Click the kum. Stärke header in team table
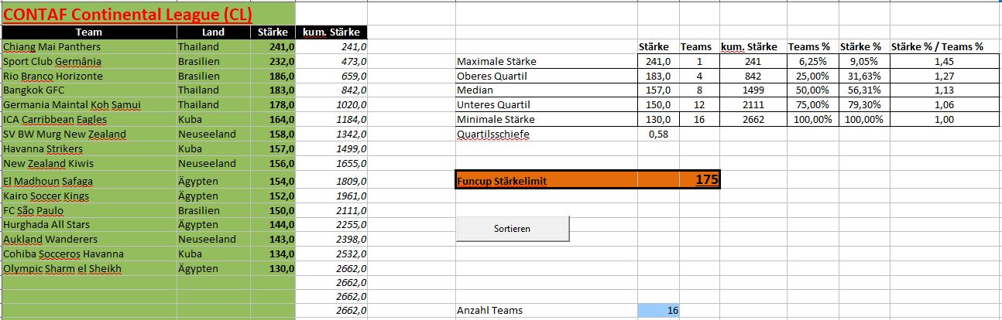1002x320 pixels. pos(334,32)
